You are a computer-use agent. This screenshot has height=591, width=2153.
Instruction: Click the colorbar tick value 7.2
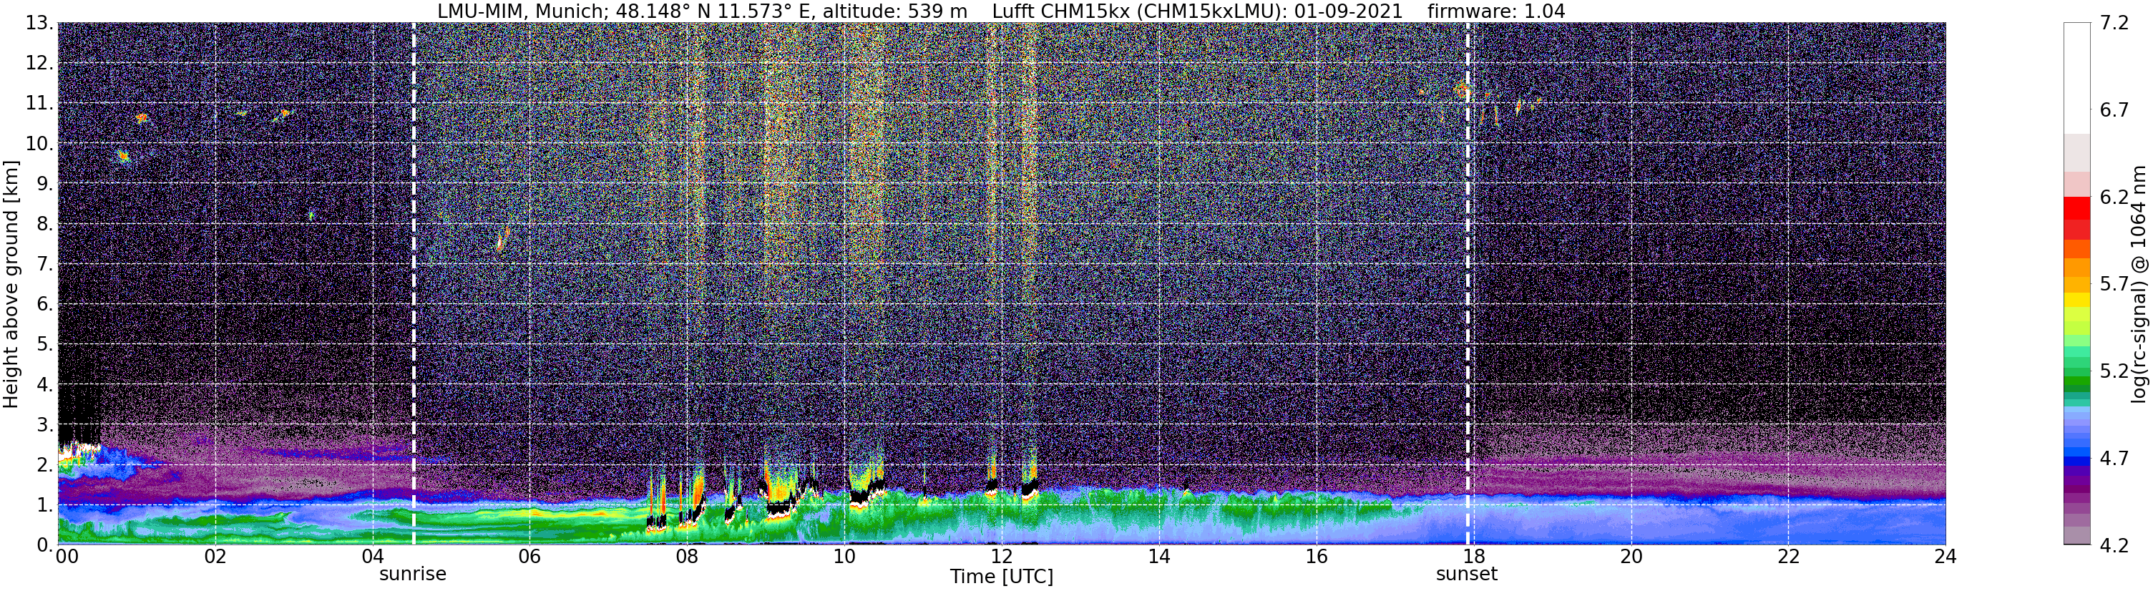pos(2114,24)
